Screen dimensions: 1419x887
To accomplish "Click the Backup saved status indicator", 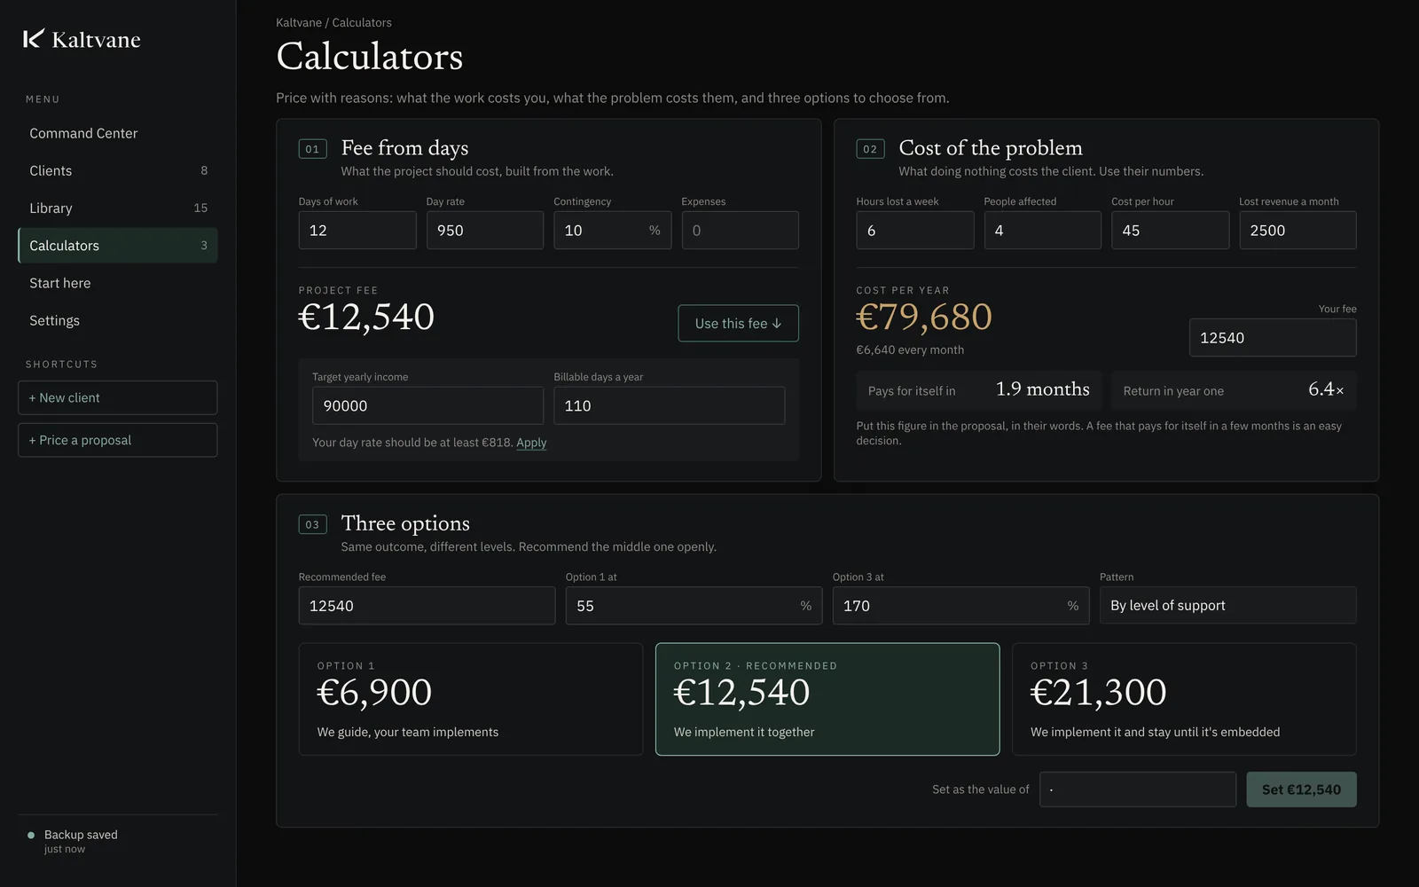I will (x=71, y=841).
